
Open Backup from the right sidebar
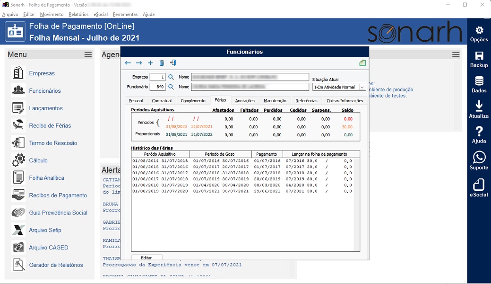(479, 60)
